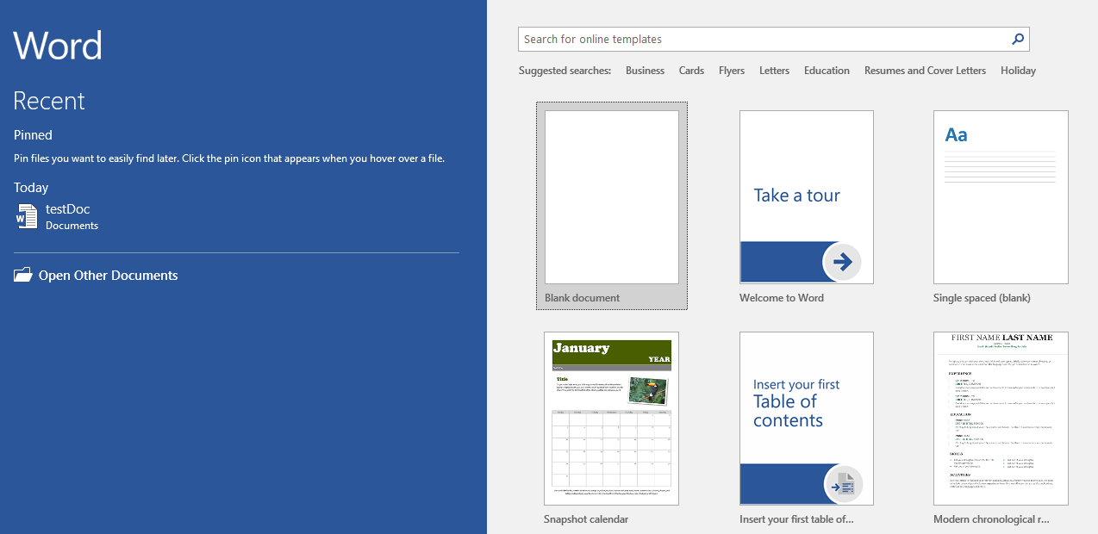The height and width of the screenshot is (534, 1098).
Task: Click the testDoc Word file icon
Action: point(26,216)
